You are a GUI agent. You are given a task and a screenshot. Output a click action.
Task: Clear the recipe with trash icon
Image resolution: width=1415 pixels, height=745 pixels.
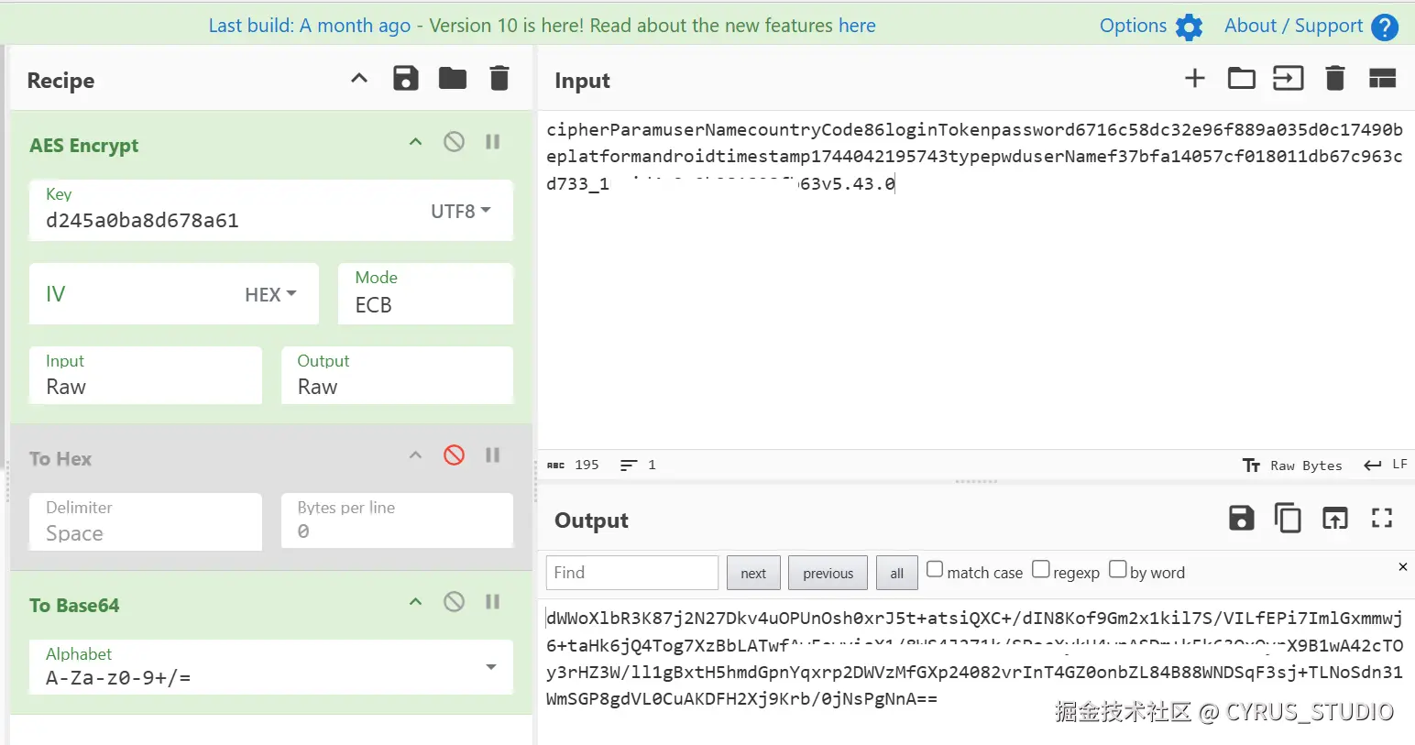[x=499, y=79]
